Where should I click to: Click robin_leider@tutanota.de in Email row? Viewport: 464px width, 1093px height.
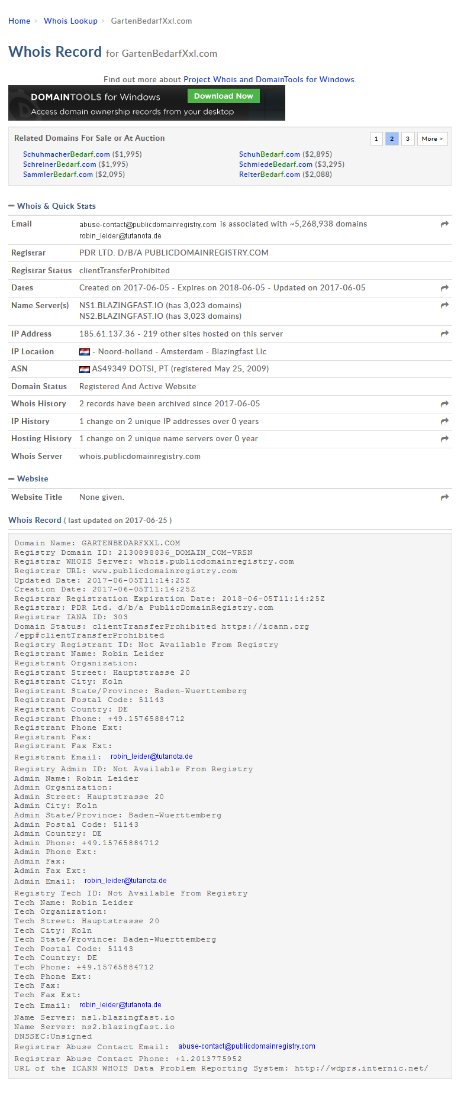(120, 236)
